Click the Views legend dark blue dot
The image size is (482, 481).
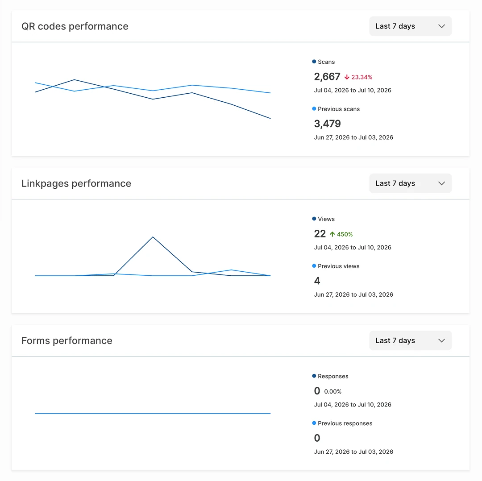314,219
